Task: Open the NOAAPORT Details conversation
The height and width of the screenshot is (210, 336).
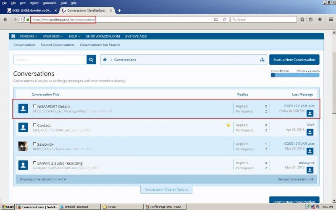Action: coord(54,107)
